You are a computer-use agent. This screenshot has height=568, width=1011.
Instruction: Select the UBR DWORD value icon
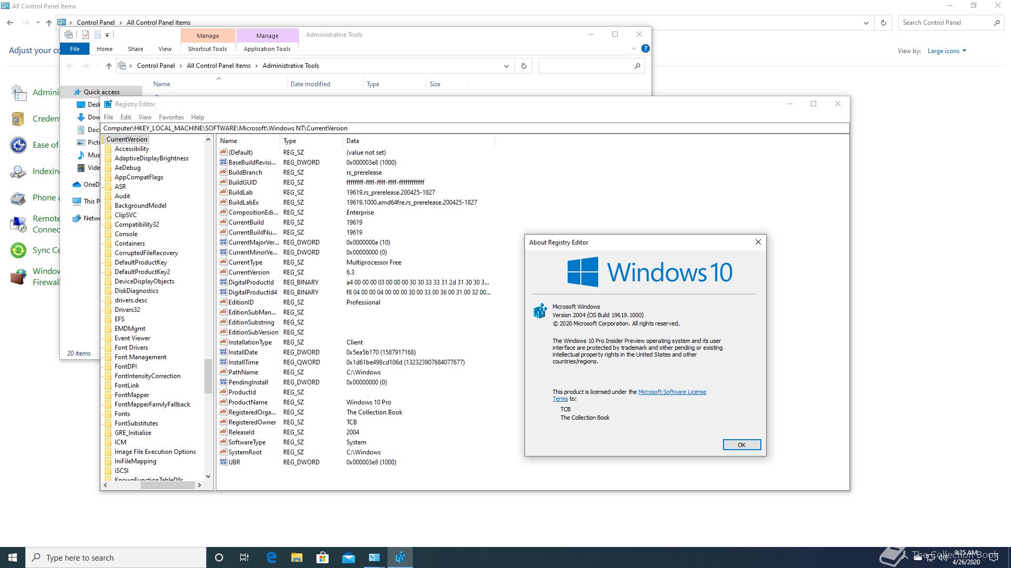tap(223, 462)
